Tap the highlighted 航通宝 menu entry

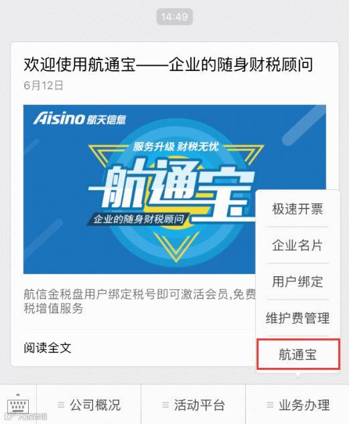[298, 354]
